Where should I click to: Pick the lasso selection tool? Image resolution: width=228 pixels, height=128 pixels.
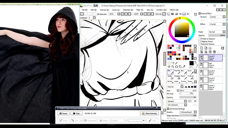click(173, 63)
